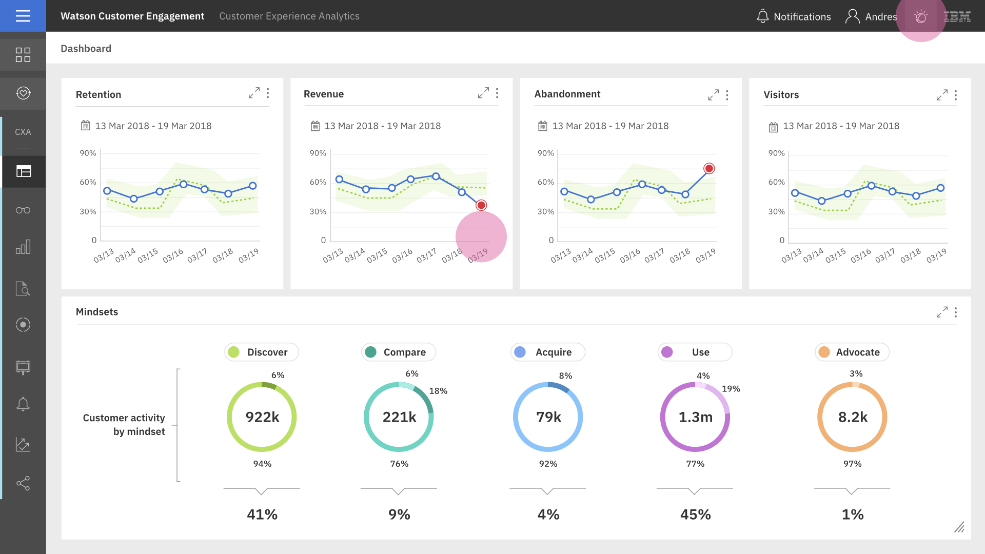The image size is (985, 554).
Task: Select the target circle sidebar icon
Action: pos(23,325)
